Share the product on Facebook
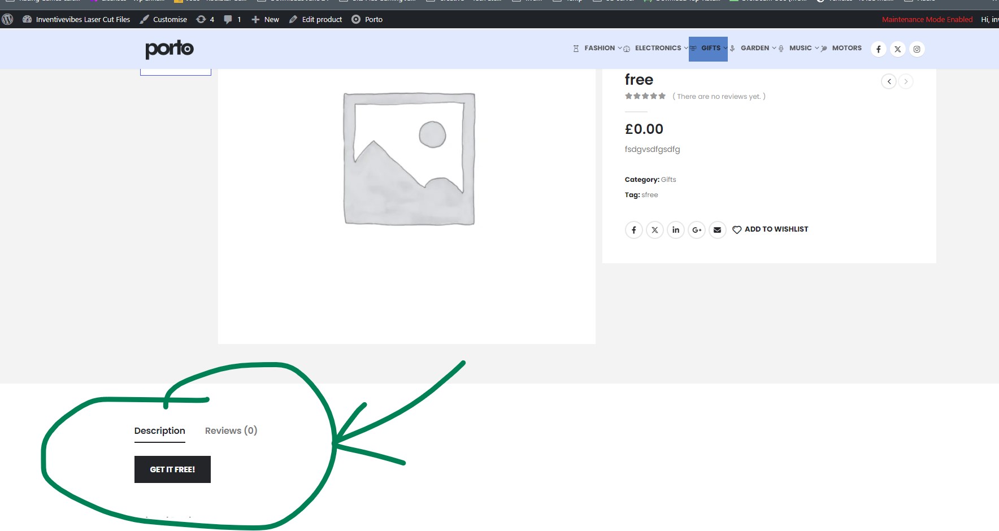Viewport: 999px width, 531px height. pyautogui.click(x=634, y=230)
